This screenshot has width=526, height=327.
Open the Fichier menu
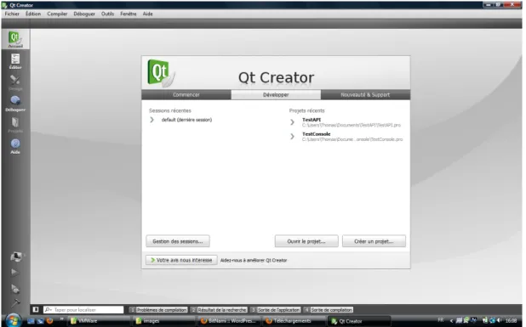(x=12, y=14)
